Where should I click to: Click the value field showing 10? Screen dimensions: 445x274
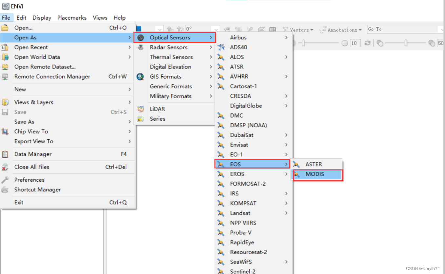click(x=355, y=43)
